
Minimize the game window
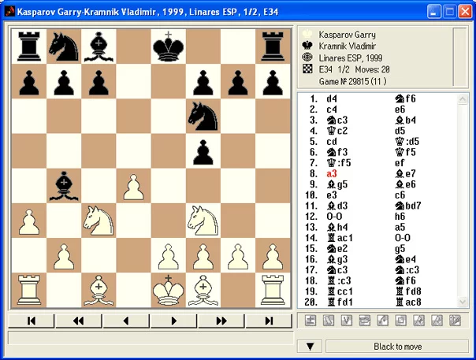click(x=433, y=12)
